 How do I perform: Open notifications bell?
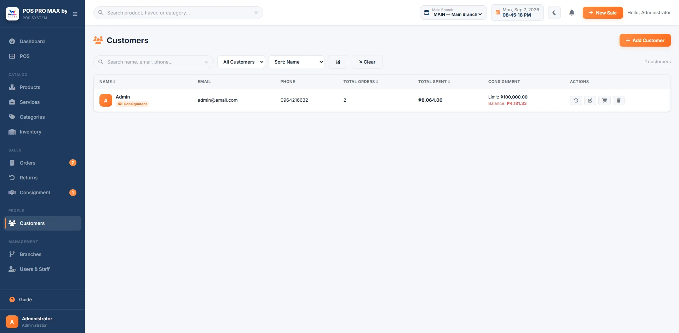(571, 13)
